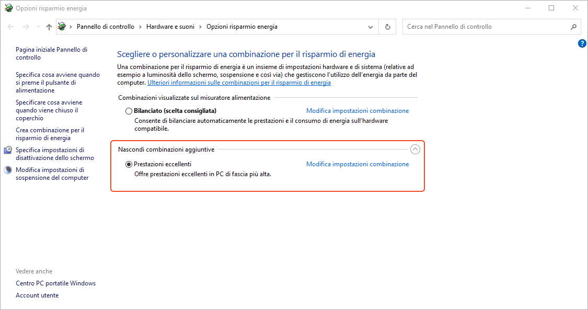This screenshot has height=310, width=588.
Task: Open power button behavior settings link
Action: tap(57, 83)
